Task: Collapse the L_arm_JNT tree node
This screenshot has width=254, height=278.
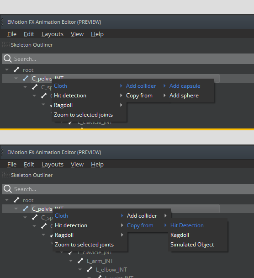Action: click(x=71, y=261)
